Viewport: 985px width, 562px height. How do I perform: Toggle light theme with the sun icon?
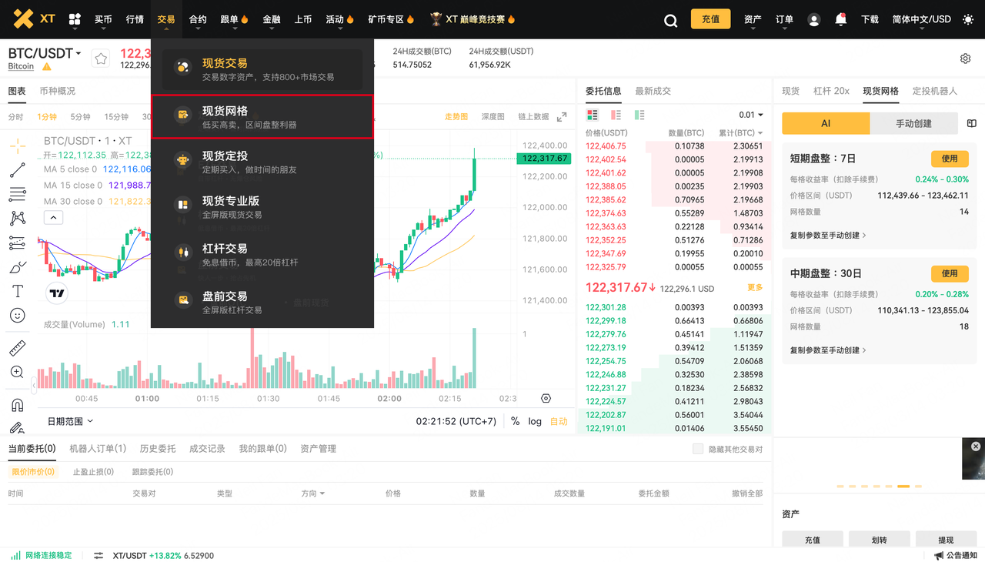[968, 19]
